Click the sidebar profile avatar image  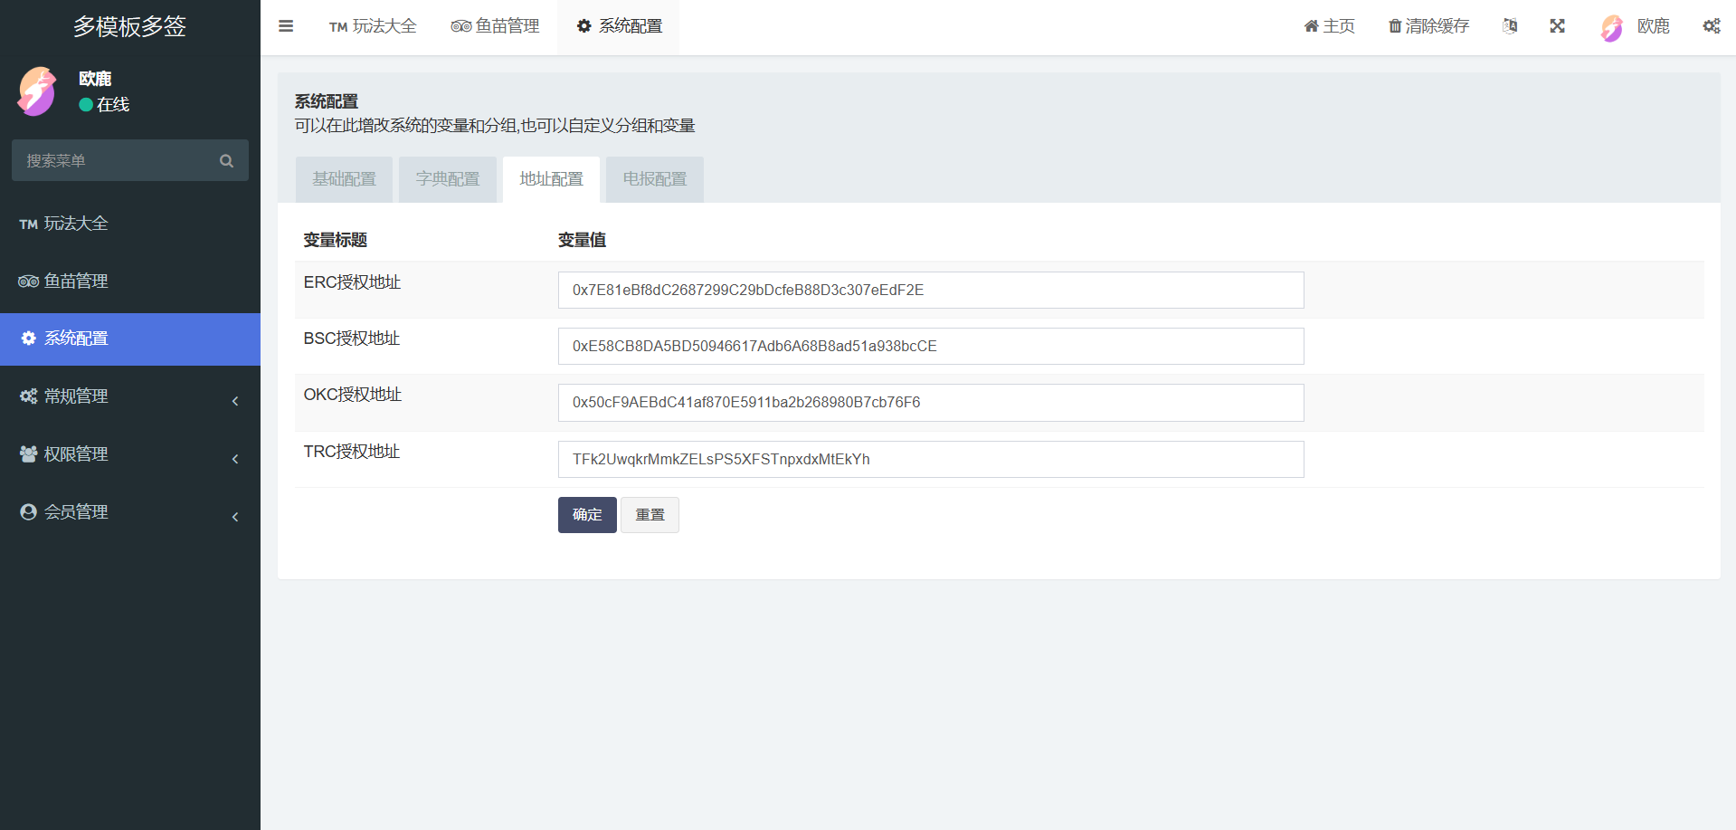click(x=37, y=91)
